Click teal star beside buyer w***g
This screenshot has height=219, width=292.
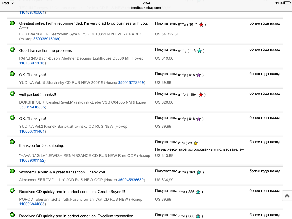[x=200, y=51]
